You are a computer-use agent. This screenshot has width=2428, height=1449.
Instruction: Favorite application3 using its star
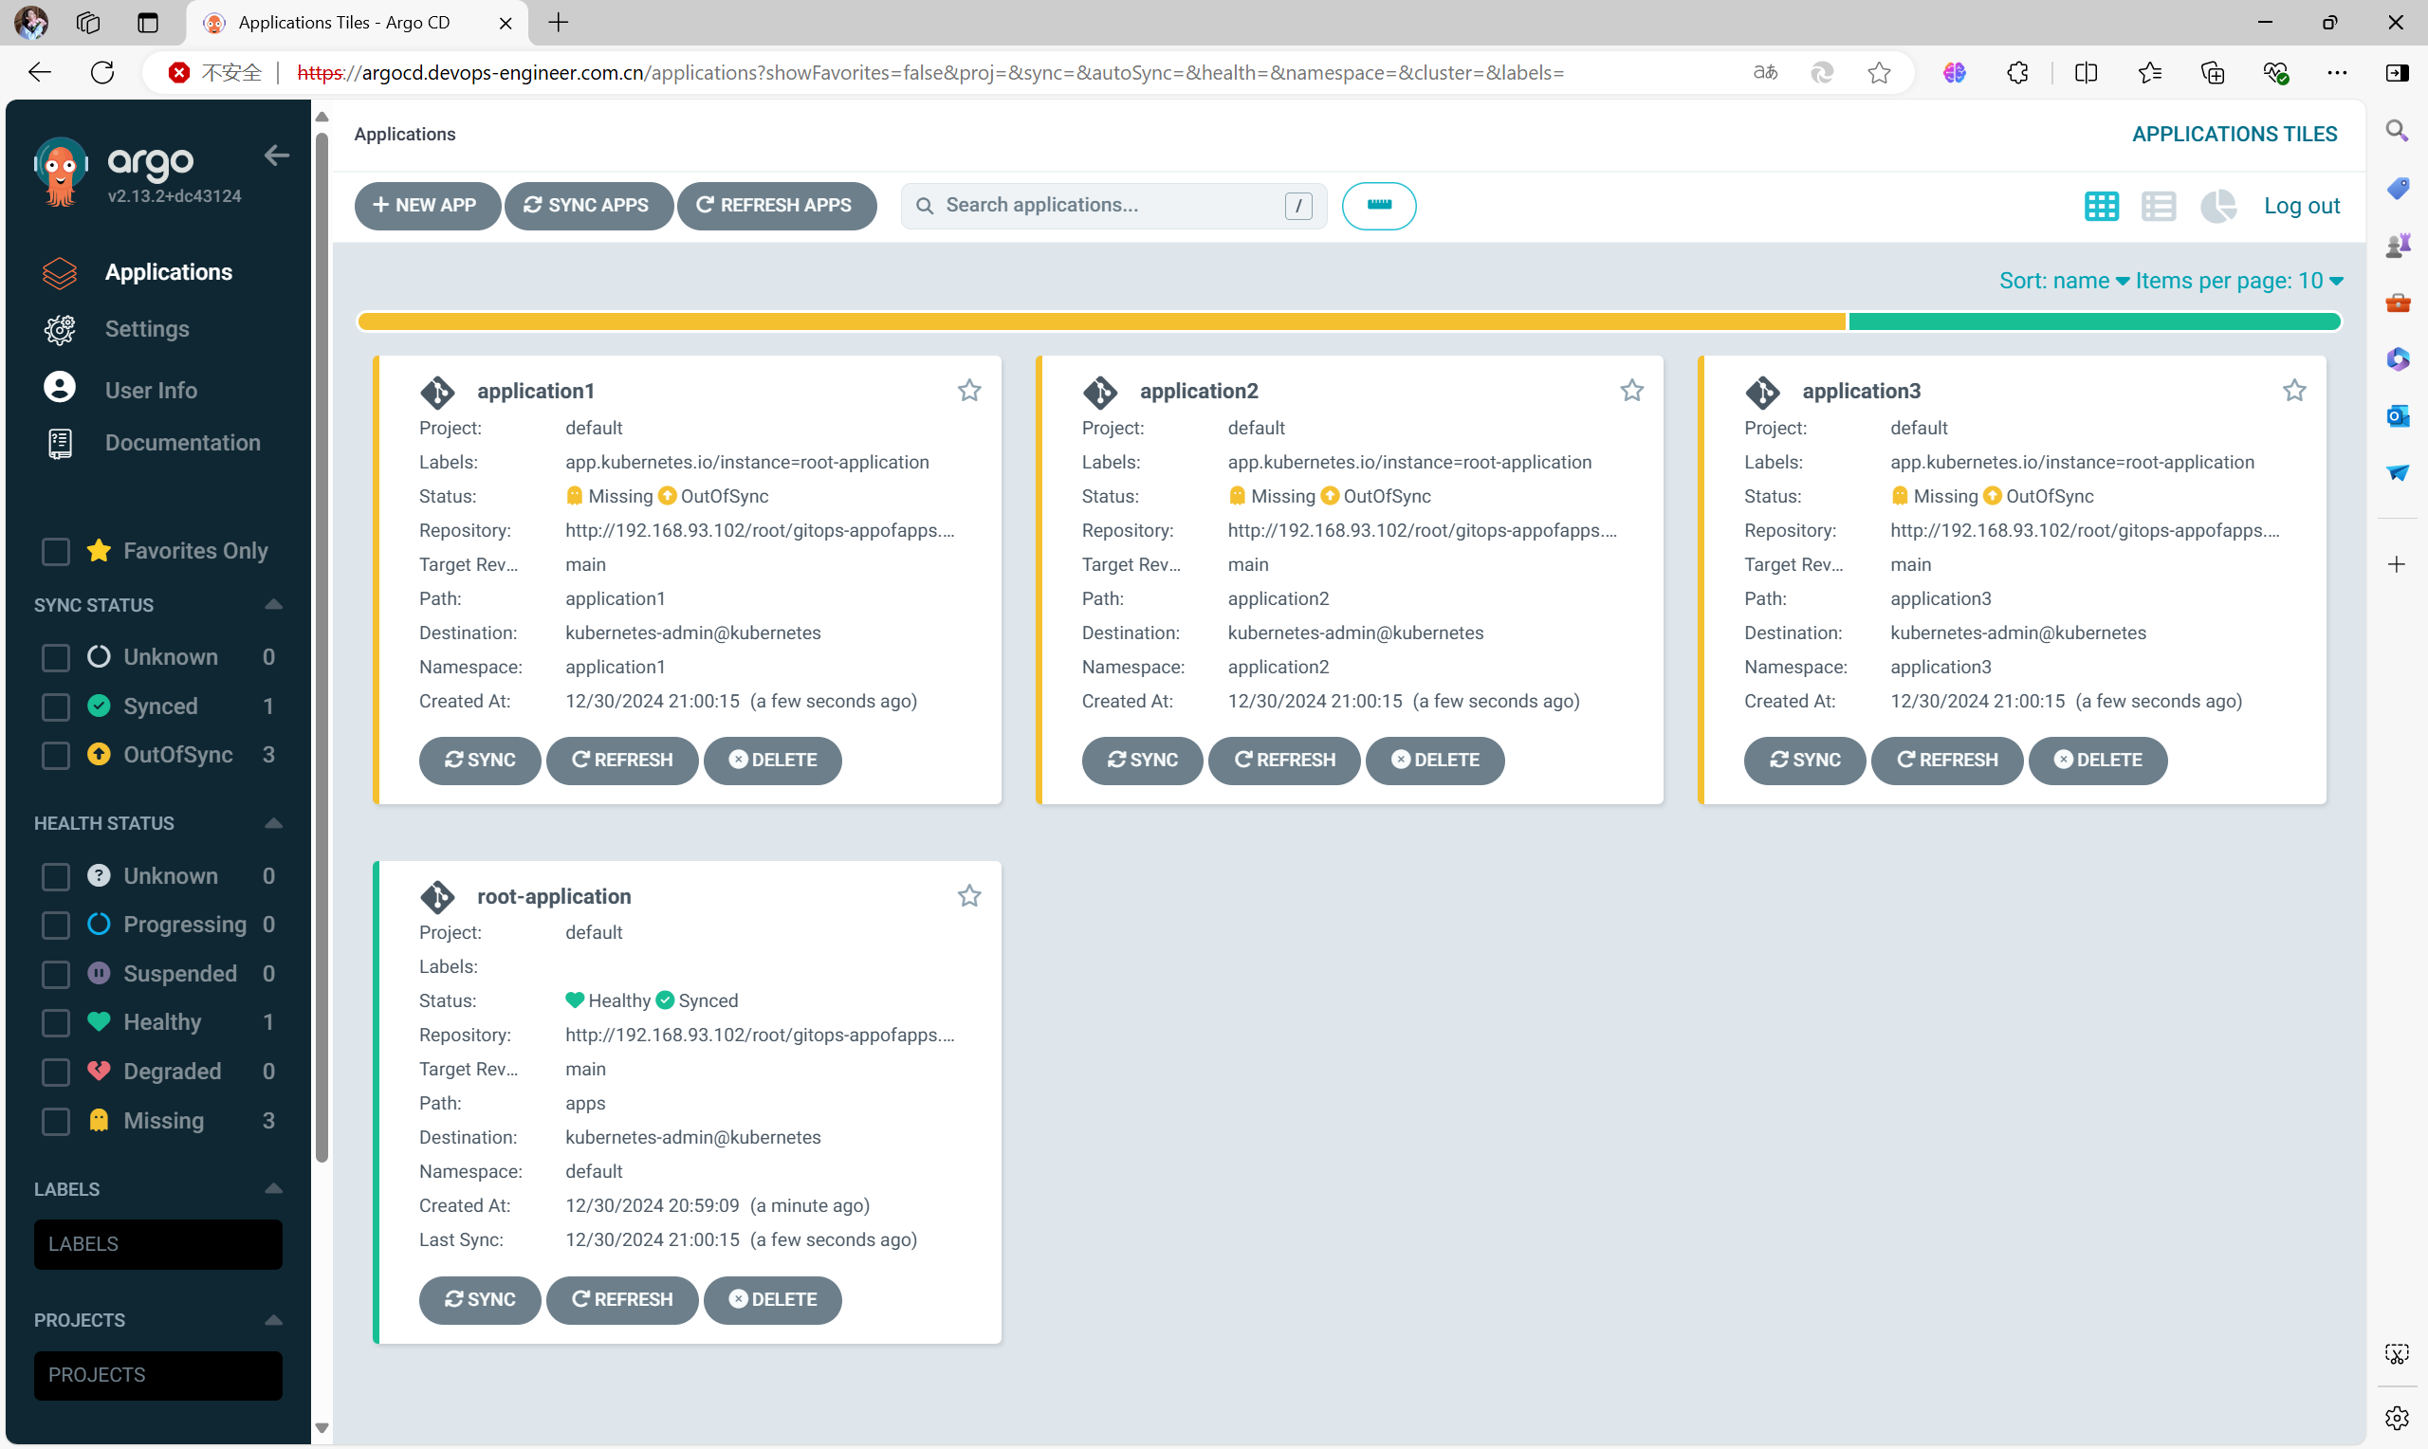click(2293, 391)
